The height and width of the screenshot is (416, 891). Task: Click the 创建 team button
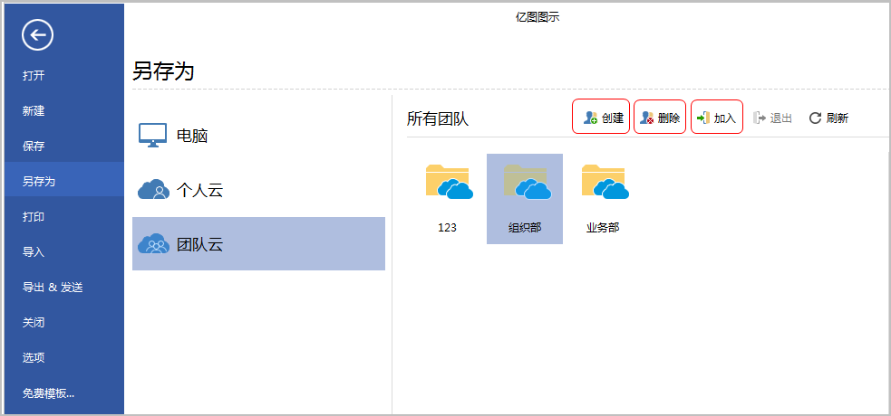point(602,118)
